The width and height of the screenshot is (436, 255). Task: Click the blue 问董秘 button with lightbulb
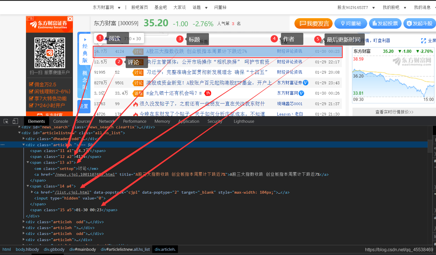[x=351, y=24]
